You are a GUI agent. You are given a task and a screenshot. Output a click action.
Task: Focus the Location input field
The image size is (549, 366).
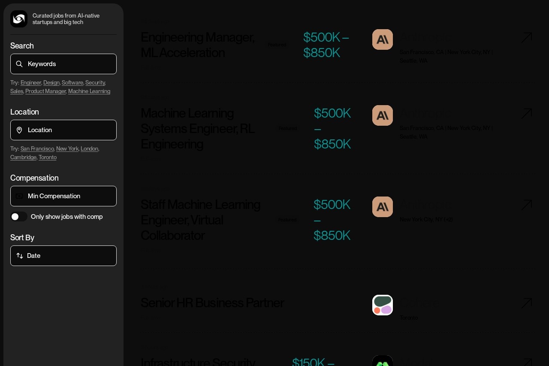(x=69, y=130)
